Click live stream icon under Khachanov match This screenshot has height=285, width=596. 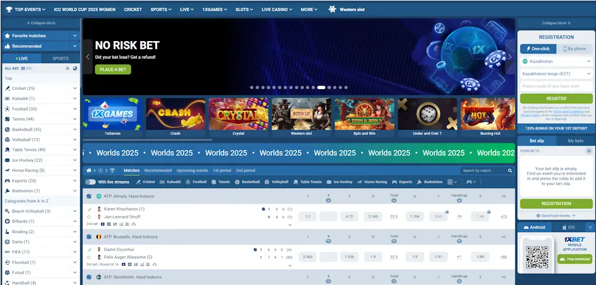tap(103, 224)
